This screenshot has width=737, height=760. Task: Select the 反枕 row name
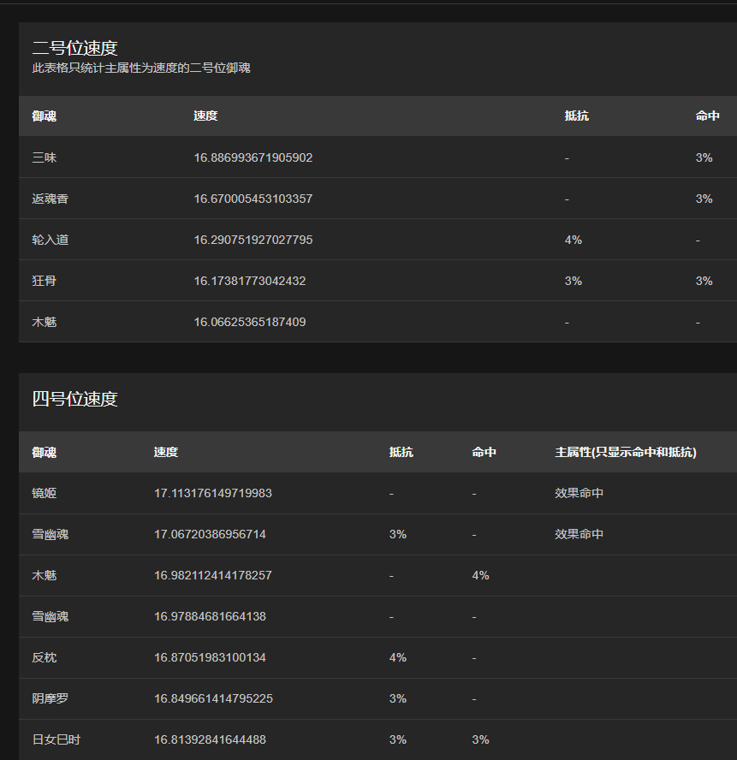45,658
